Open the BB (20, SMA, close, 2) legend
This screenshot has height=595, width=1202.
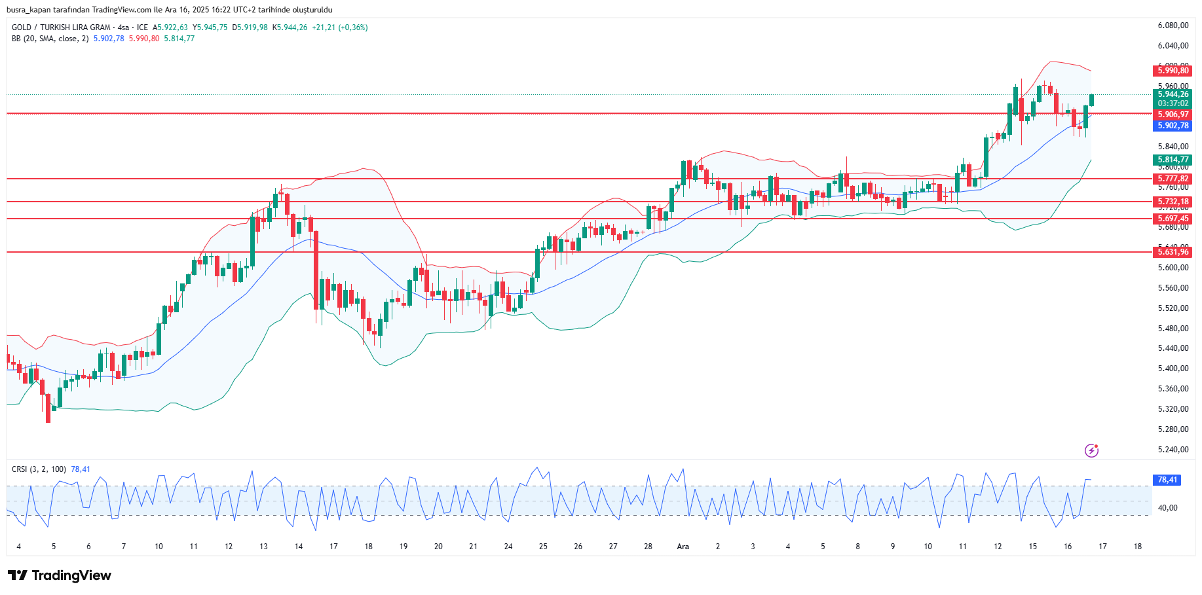pyautogui.click(x=50, y=39)
